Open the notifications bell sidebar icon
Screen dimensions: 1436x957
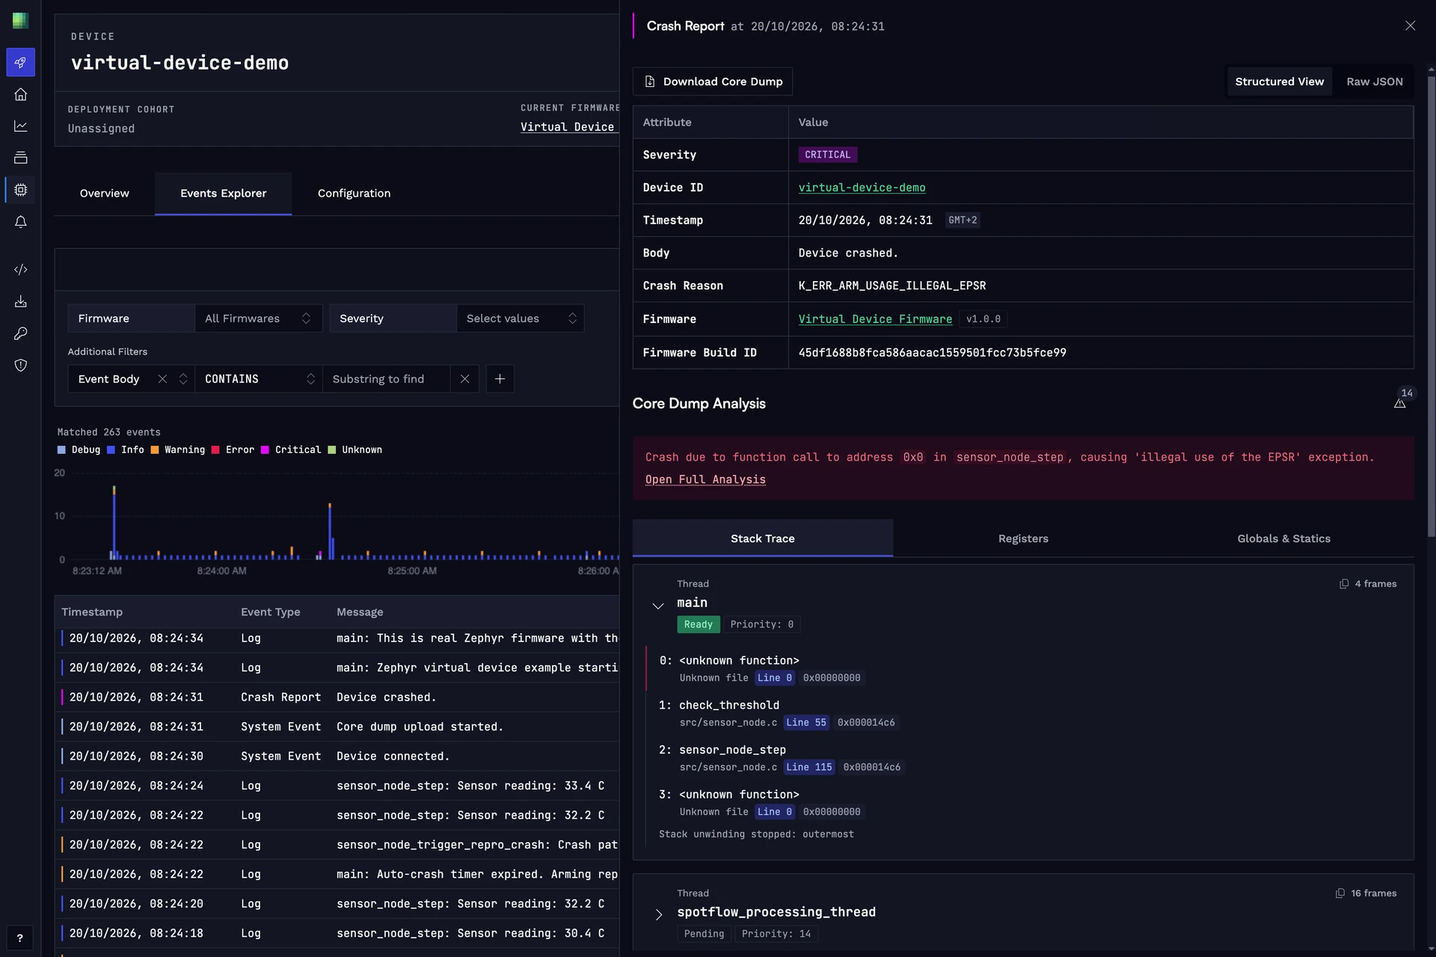[20, 222]
